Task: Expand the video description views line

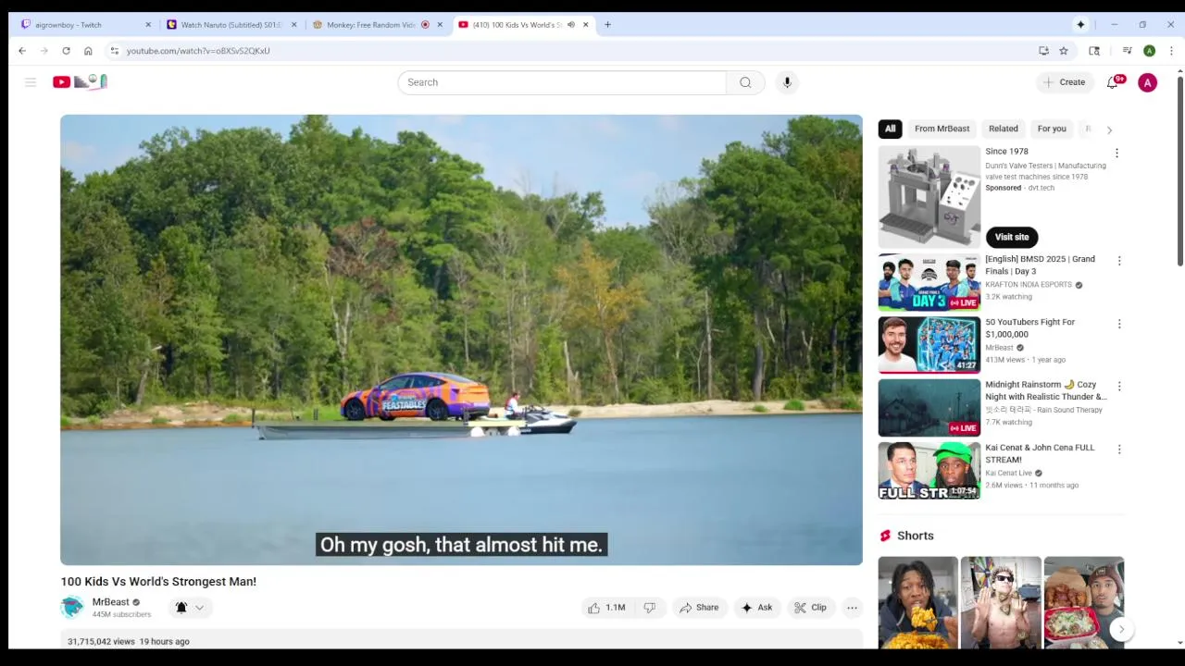Action: tap(128, 641)
